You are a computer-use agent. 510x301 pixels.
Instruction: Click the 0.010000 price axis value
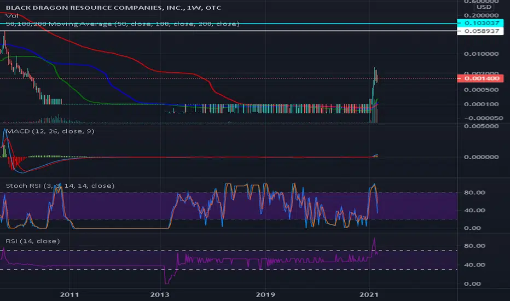point(481,54)
